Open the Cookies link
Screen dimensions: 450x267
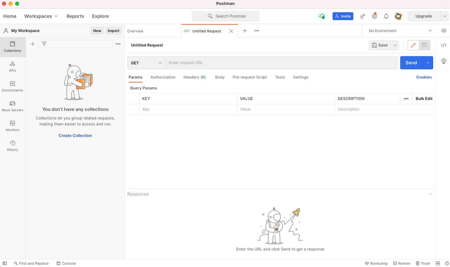pyautogui.click(x=424, y=77)
